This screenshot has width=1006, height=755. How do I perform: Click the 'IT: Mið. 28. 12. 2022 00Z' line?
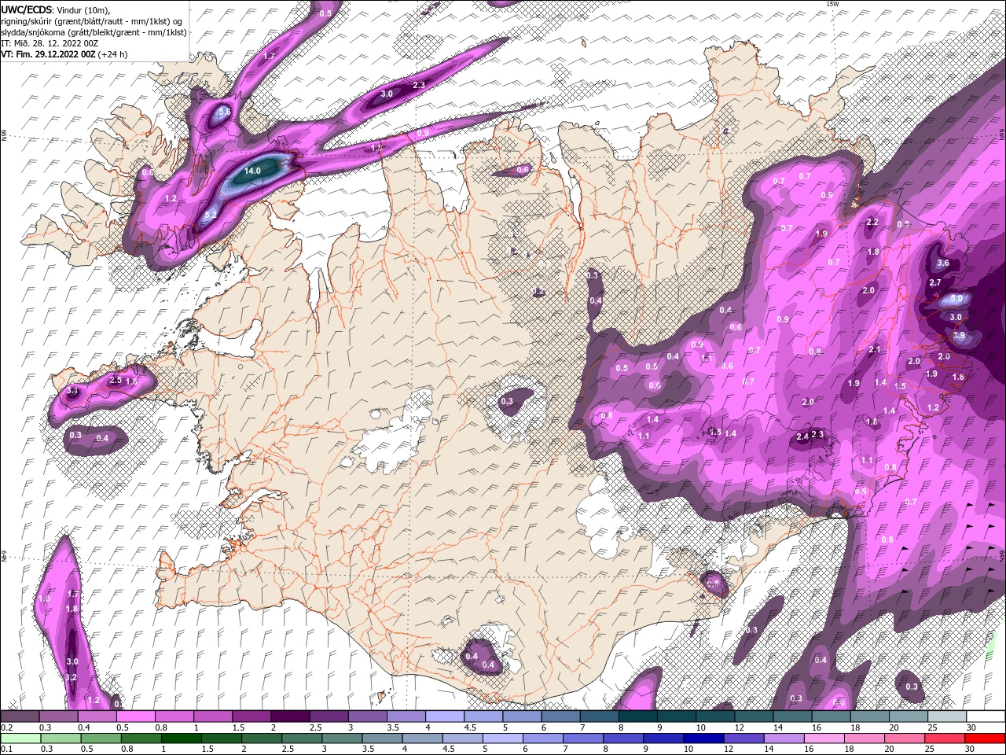pyautogui.click(x=48, y=43)
